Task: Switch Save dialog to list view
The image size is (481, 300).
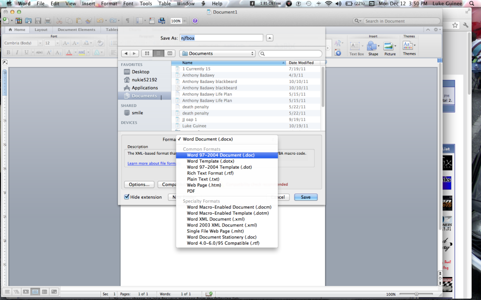Action: click(x=158, y=53)
